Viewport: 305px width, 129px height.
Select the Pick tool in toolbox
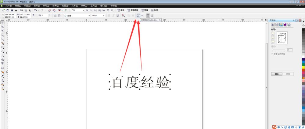coord(2,23)
